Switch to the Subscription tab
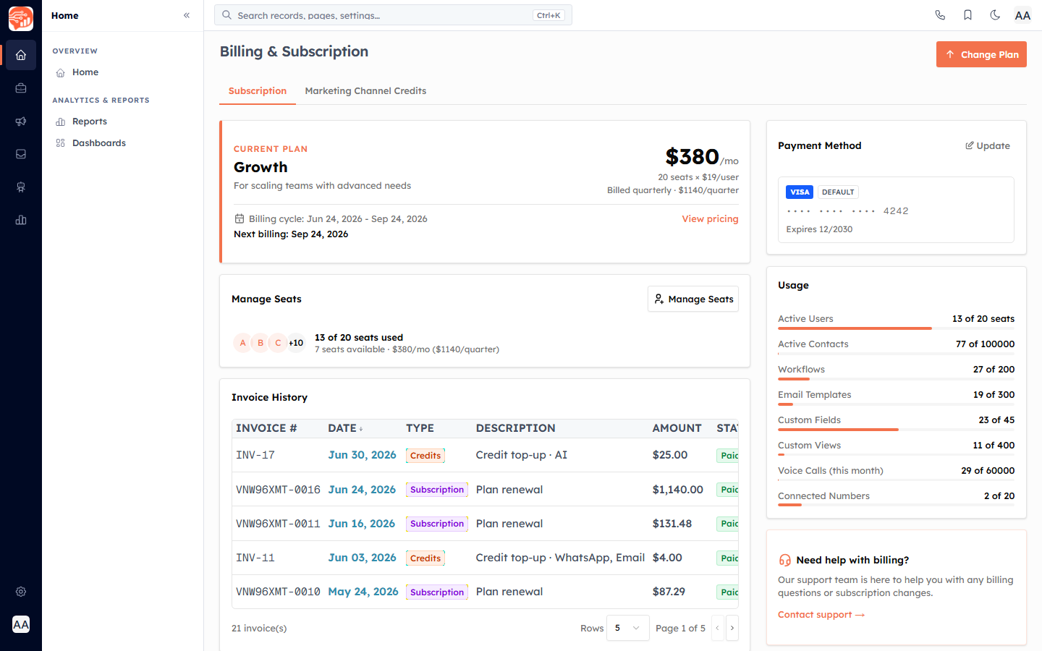Screen dimensions: 1042x651 (x=258, y=91)
